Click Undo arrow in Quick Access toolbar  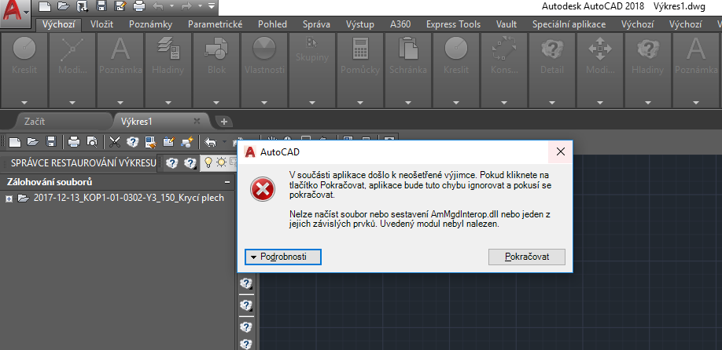point(157,6)
